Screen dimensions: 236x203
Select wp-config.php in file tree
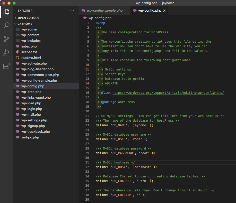(x=46, y=86)
